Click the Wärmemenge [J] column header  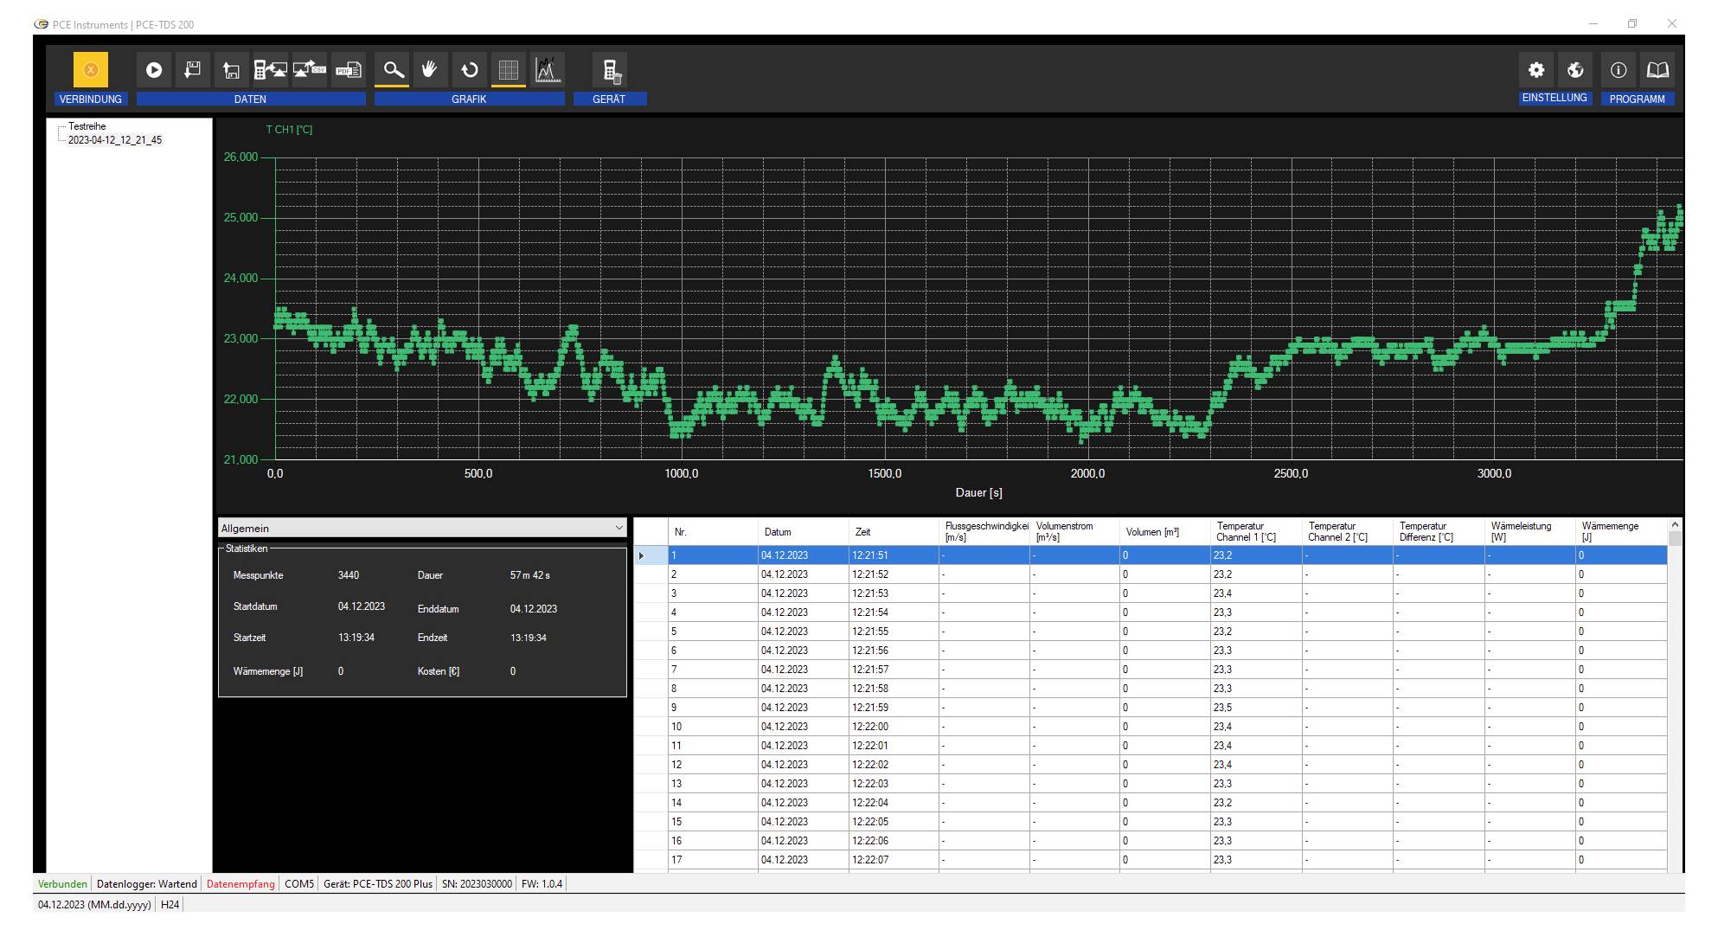point(1621,532)
